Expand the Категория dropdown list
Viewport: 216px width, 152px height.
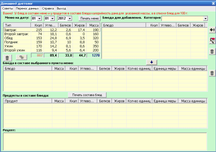click(x=205, y=19)
